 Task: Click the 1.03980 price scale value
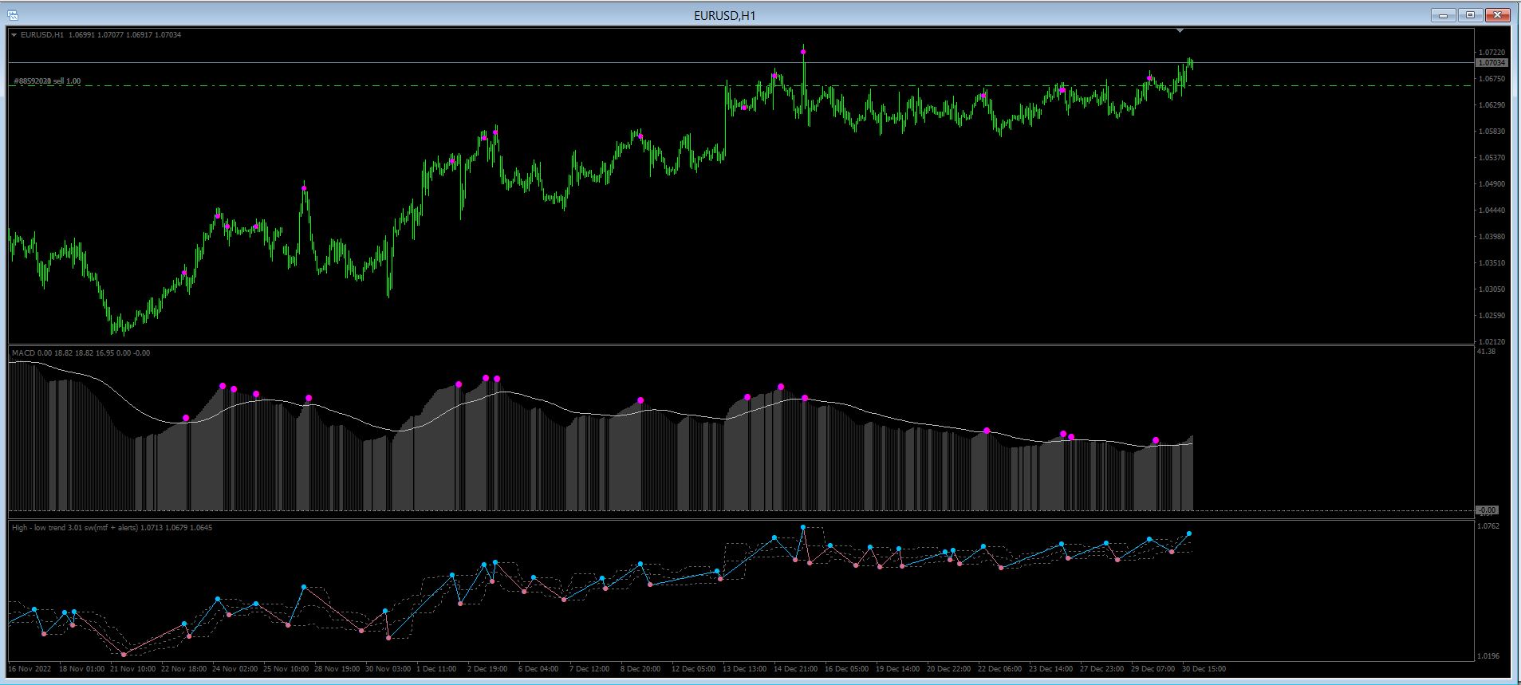tap(1491, 237)
